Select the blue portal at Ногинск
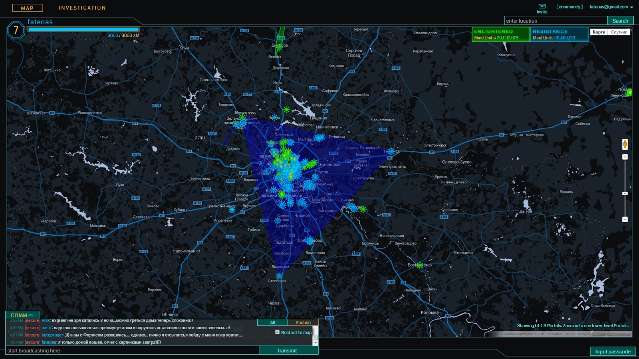Image resolution: width=639 pixels, height=359 pixels. pos(392,151)
